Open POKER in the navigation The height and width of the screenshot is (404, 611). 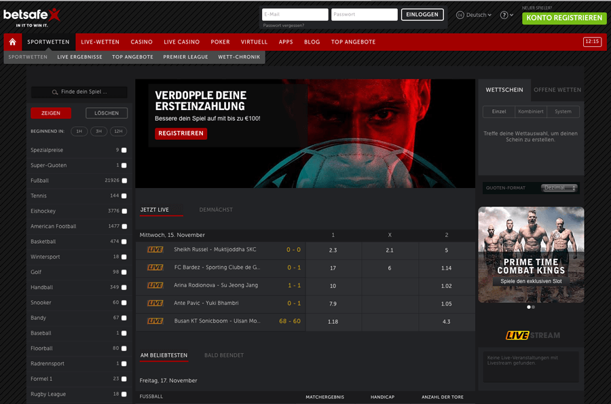click(220, 41)
